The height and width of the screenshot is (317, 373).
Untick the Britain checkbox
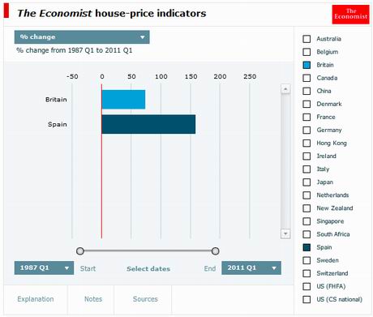click(307, 65)
